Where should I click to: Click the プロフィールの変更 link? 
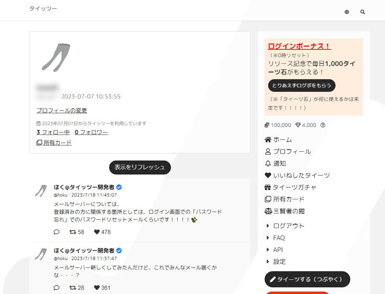(62, 110)
